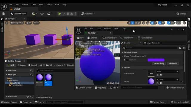Toggle rotation snapping in the main viewport
This screenshot has width=191, height=107.
point(160,23)
